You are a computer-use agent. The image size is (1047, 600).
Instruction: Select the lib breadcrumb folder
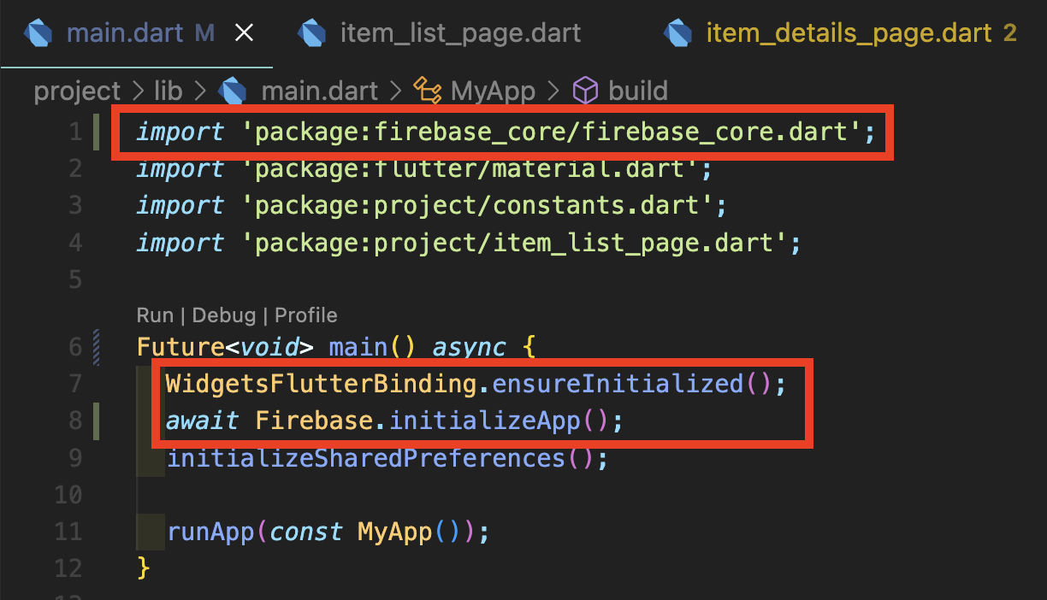pyautogui.click(x=168, y=91)
